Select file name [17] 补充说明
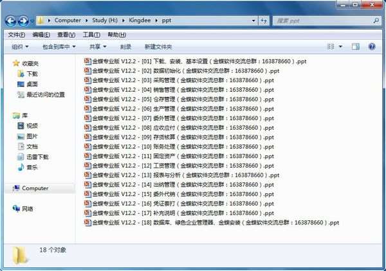 (183, 213)
